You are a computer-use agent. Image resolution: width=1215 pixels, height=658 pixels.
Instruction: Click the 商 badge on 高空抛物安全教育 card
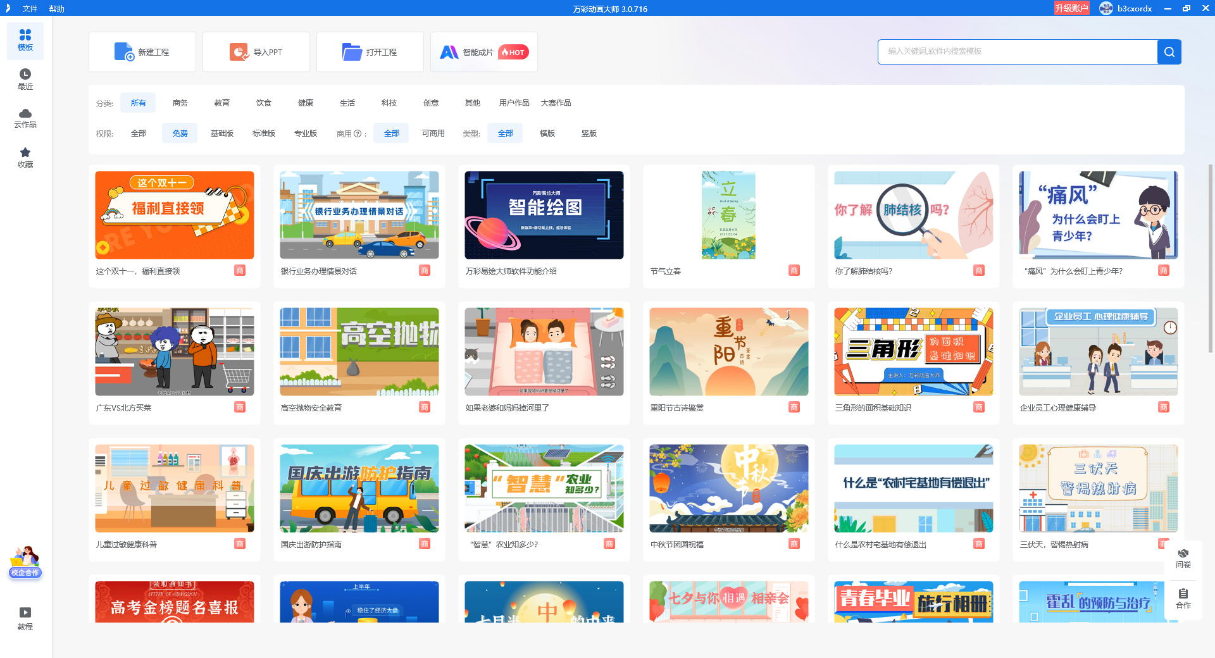pyautogui.click(x=425, y=407)
